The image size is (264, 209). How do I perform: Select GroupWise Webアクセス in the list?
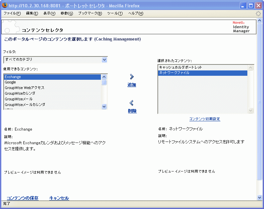tap(52, 88)
